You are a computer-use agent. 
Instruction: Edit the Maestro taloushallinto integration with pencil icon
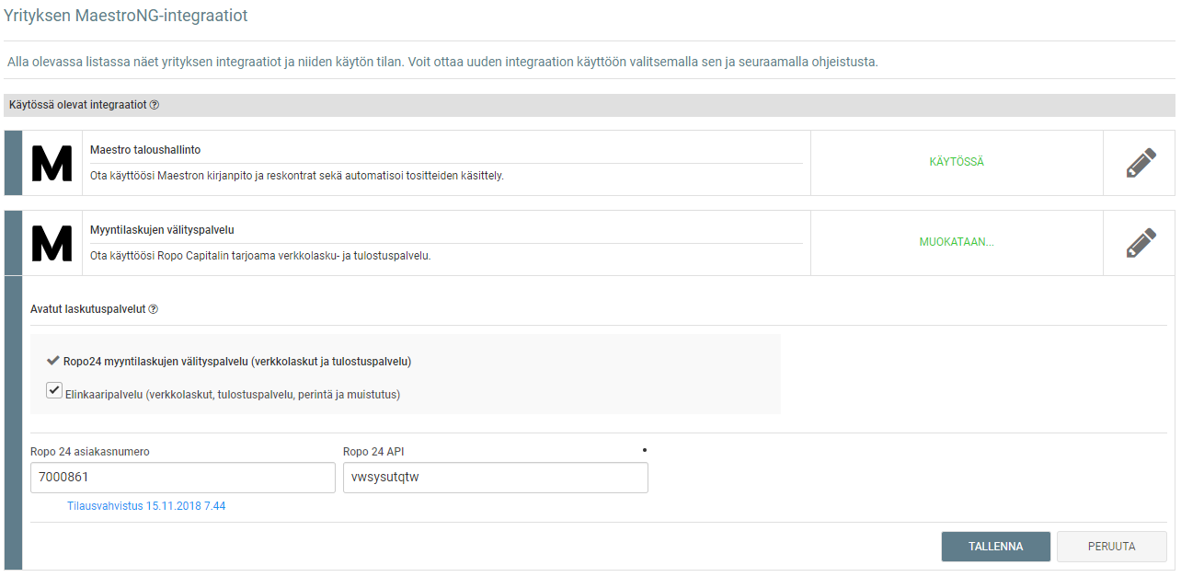point(1141,163)
